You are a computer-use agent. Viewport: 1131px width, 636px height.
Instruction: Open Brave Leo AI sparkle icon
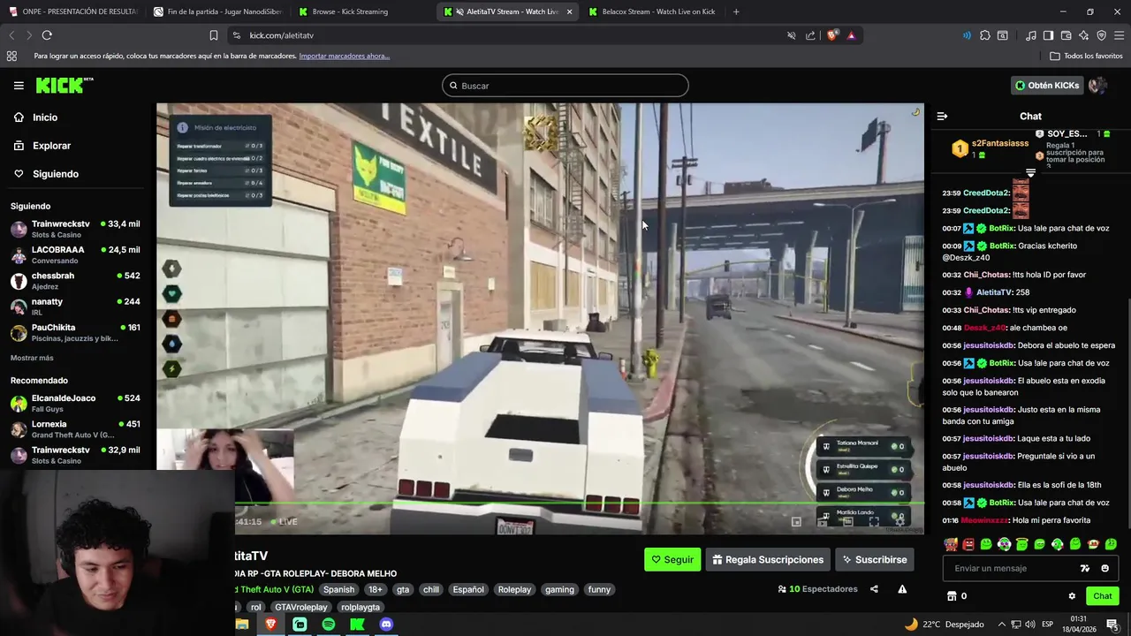1083,35
